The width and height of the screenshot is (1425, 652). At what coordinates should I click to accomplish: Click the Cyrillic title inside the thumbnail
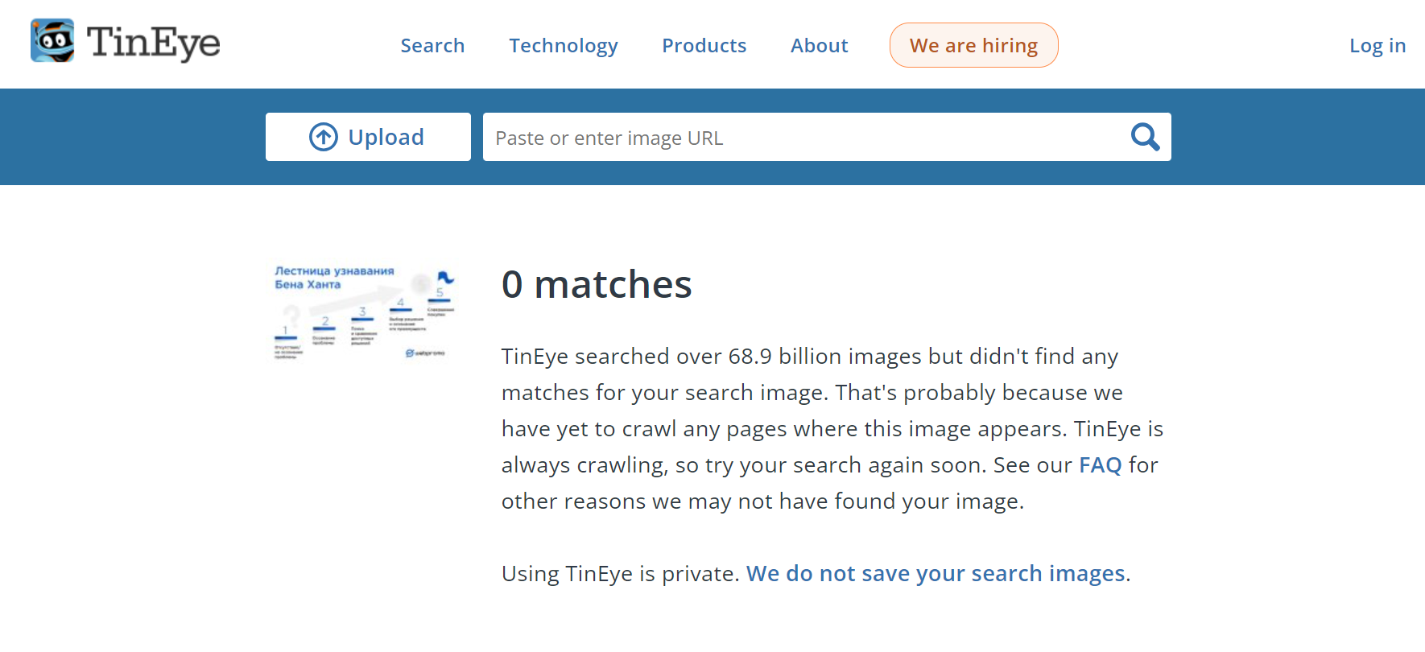(334, 278)
